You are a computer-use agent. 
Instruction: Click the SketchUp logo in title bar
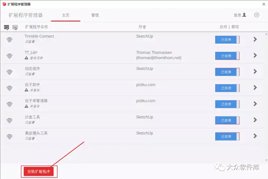coord(4,4)
